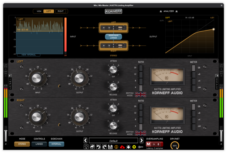Screen dimensions: 227x153
Task: Open the 2X oversampling dropdown
Action: [x=156, y=144]
